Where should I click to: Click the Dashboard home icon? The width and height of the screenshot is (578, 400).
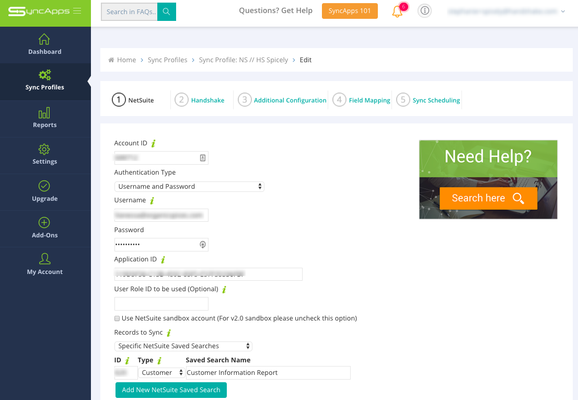(x=44, y=39)
